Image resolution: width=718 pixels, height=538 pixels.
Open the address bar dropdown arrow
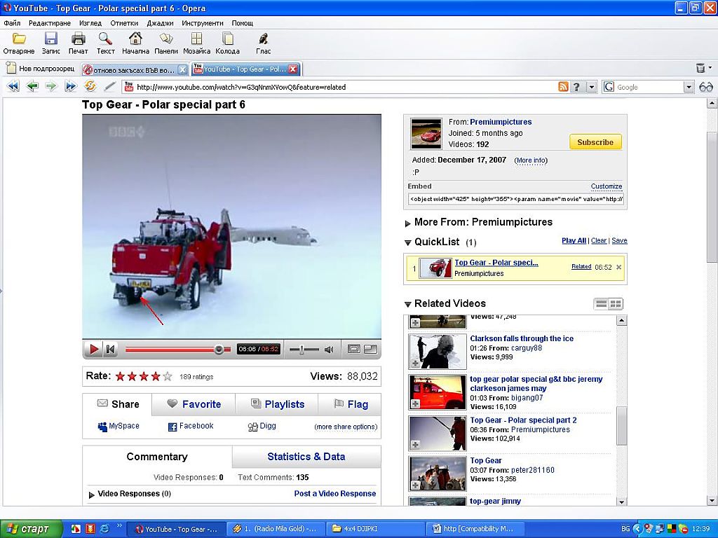pyautogui.click(x=592, y=87)
